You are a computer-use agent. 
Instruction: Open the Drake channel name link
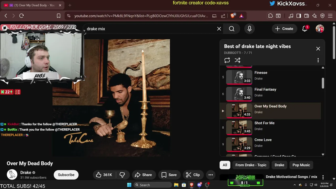(26, 172)
